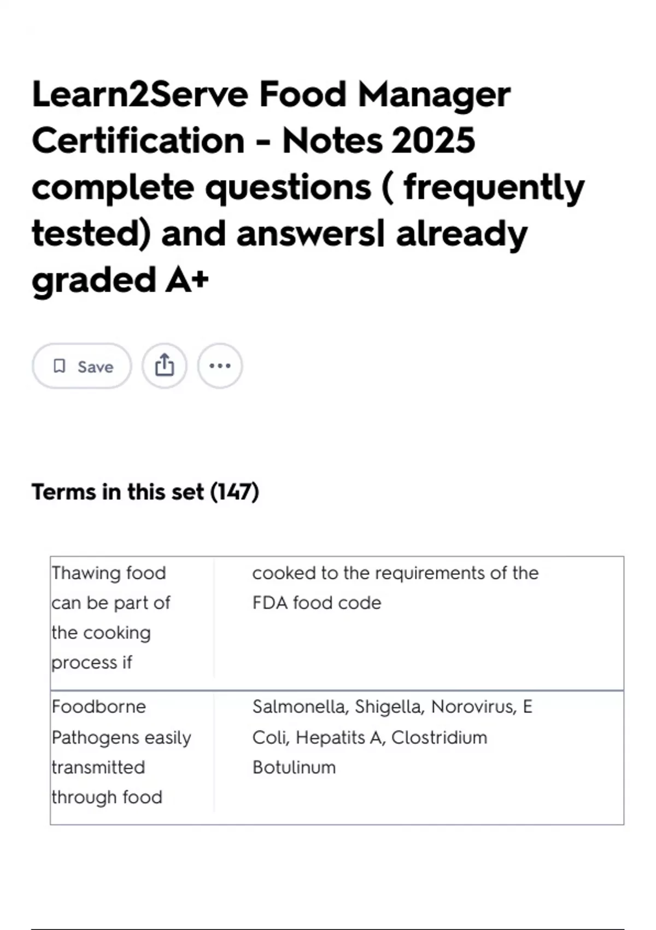Select the "Terms in this set" heading

click(x=118, y=492)
